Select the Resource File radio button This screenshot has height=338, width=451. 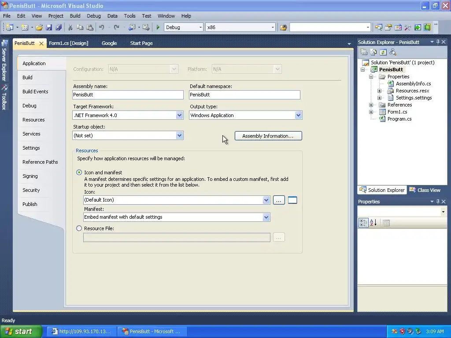(x=79, y=228)
